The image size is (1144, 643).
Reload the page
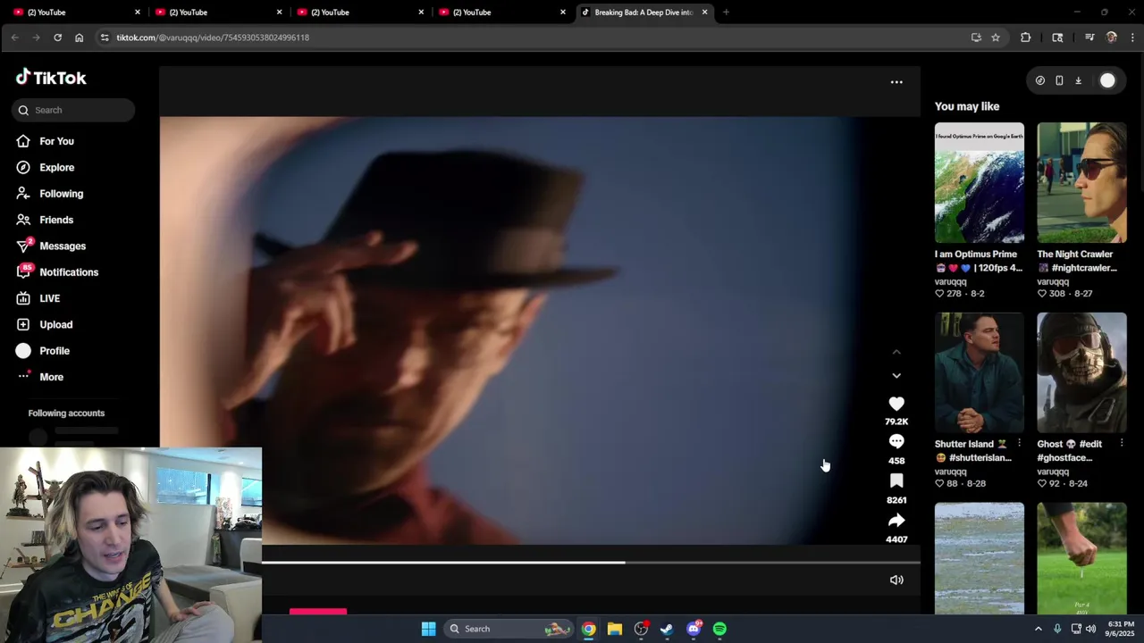[x=57, y=38]
